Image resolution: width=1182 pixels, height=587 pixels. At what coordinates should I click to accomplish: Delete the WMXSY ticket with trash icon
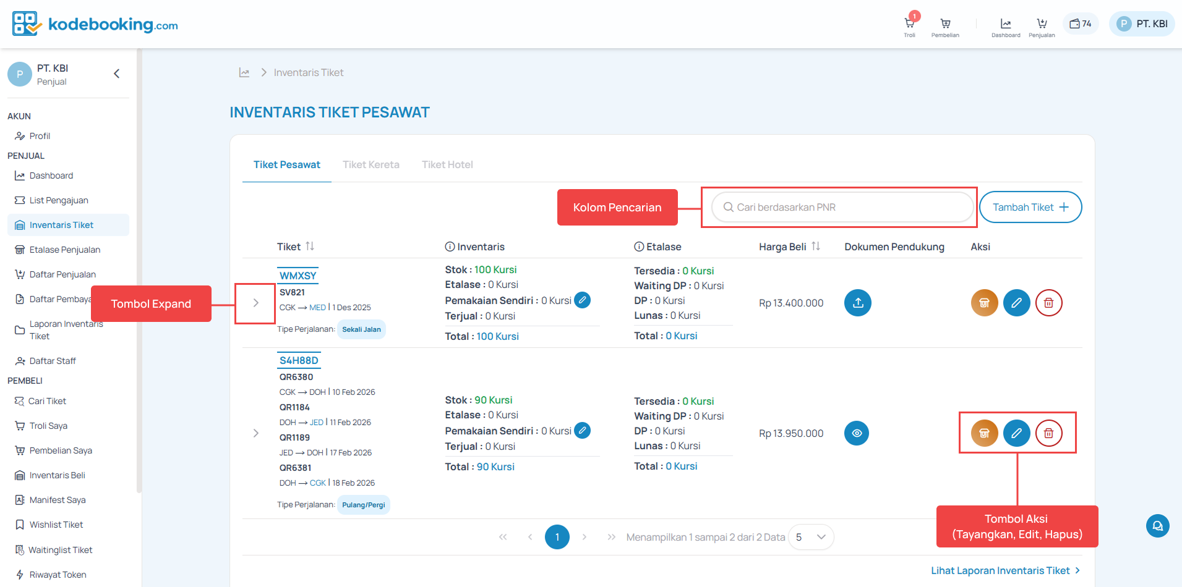point(1048,303)
